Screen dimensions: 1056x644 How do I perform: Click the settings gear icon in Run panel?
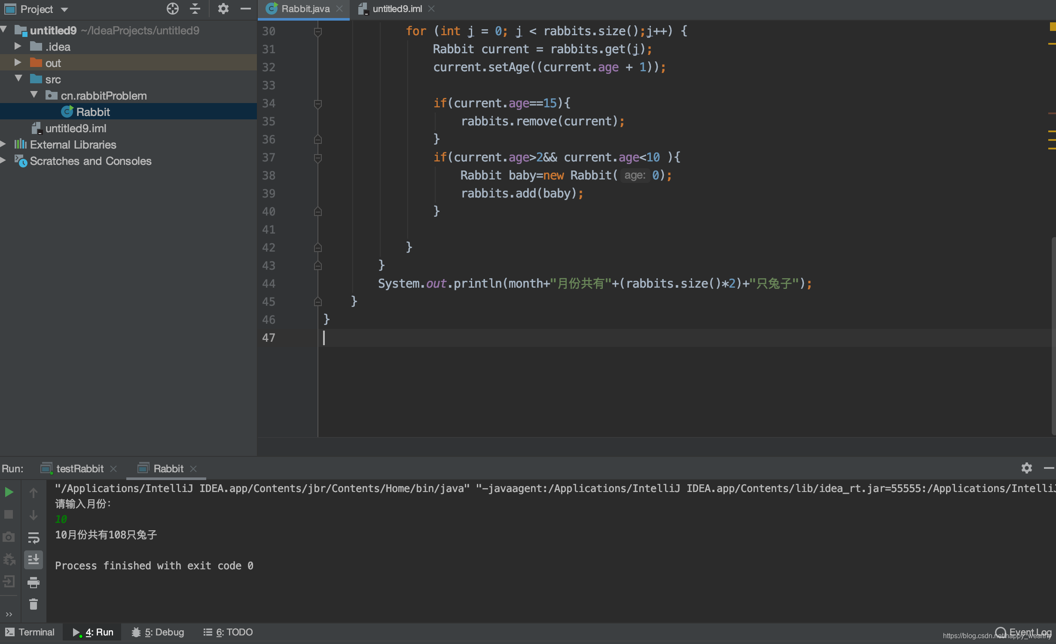click(x=1027, y=468)
